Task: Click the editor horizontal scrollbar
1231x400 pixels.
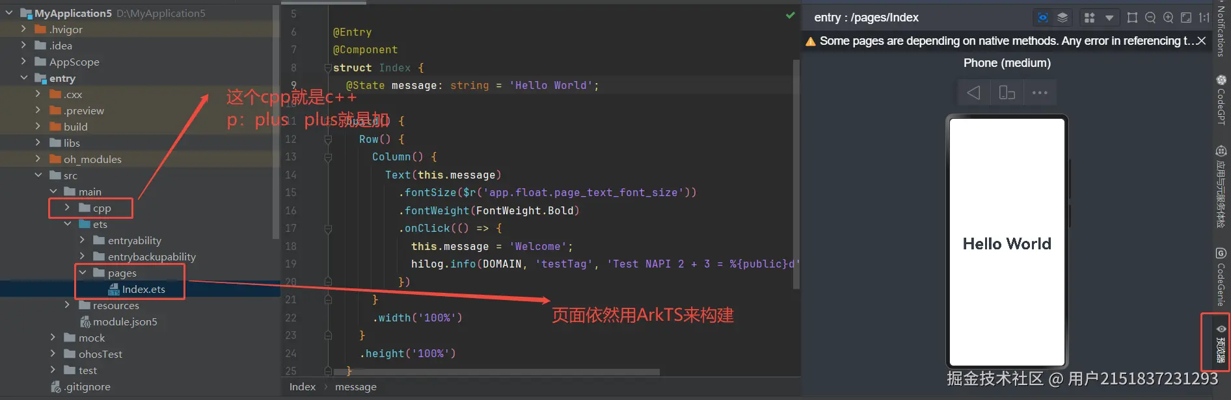Action: 496,372
